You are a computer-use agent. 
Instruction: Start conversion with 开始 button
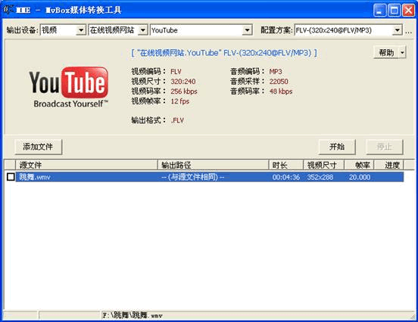click(337, 147)
